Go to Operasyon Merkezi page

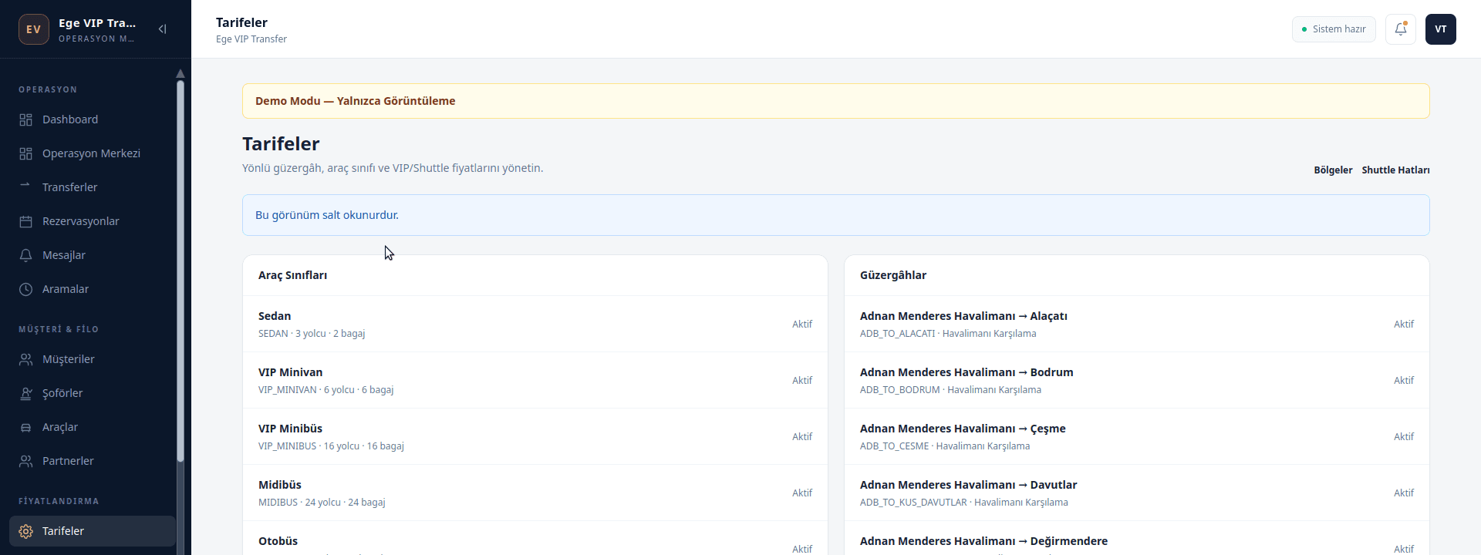coord(93,153)
